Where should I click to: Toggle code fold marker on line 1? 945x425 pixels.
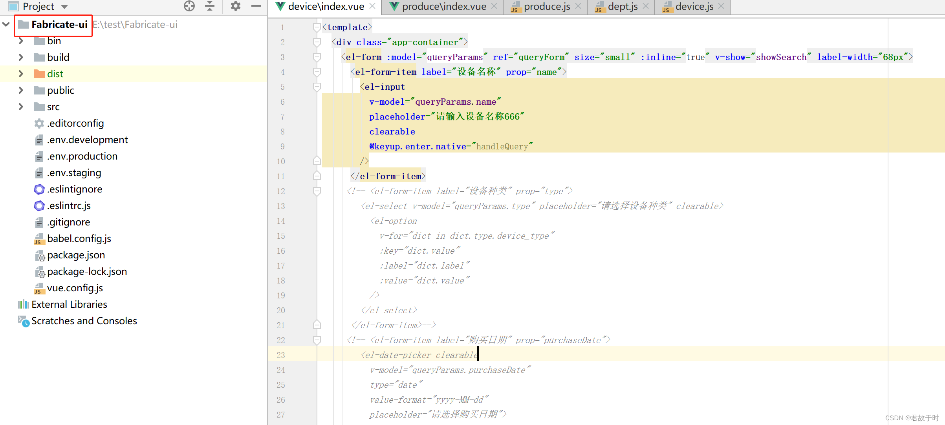point(317,27)
